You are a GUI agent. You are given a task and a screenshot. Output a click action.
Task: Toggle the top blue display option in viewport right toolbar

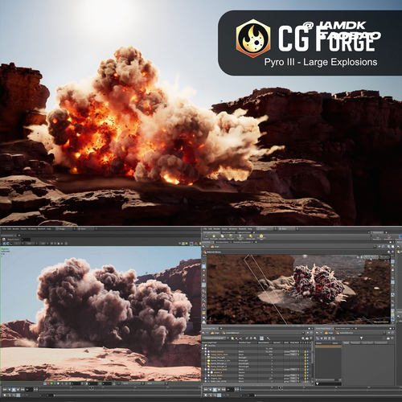(392, 261)
